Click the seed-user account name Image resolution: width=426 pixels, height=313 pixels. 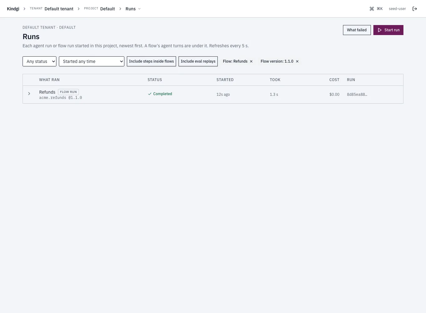tap(397, 9)
